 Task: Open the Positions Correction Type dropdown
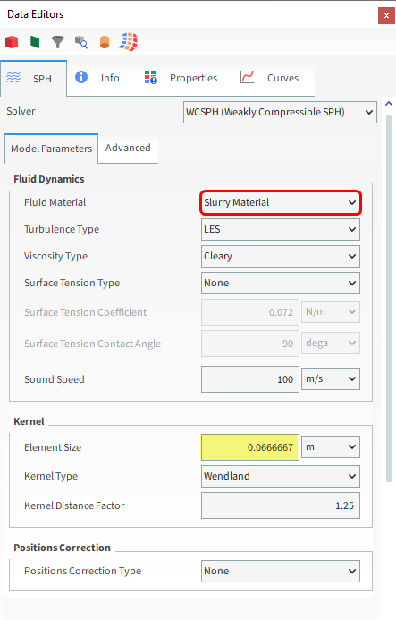(x=281, y=571)
